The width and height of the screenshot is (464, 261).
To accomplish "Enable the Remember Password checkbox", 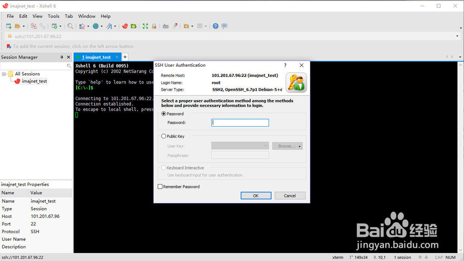I will click(x=160, y=186).
